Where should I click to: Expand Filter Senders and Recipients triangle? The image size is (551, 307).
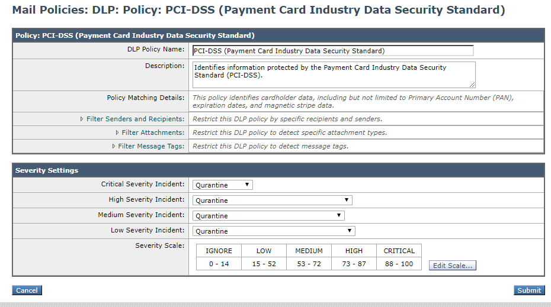click(82, 119)
